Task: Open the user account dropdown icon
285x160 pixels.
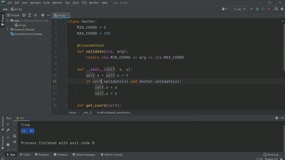Action: [224, 9]
